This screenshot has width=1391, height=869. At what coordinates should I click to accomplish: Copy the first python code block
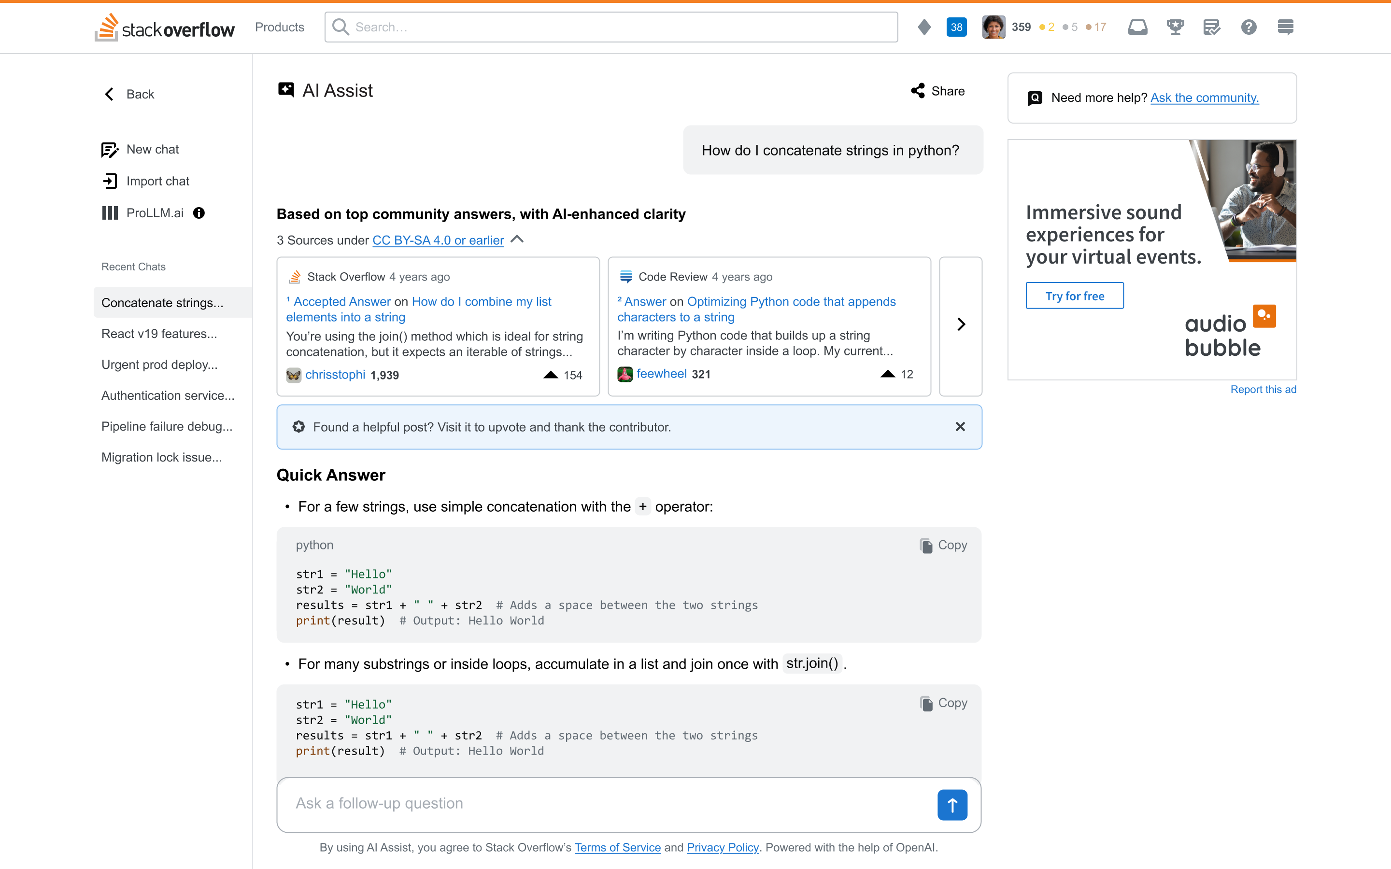[943, 545]
